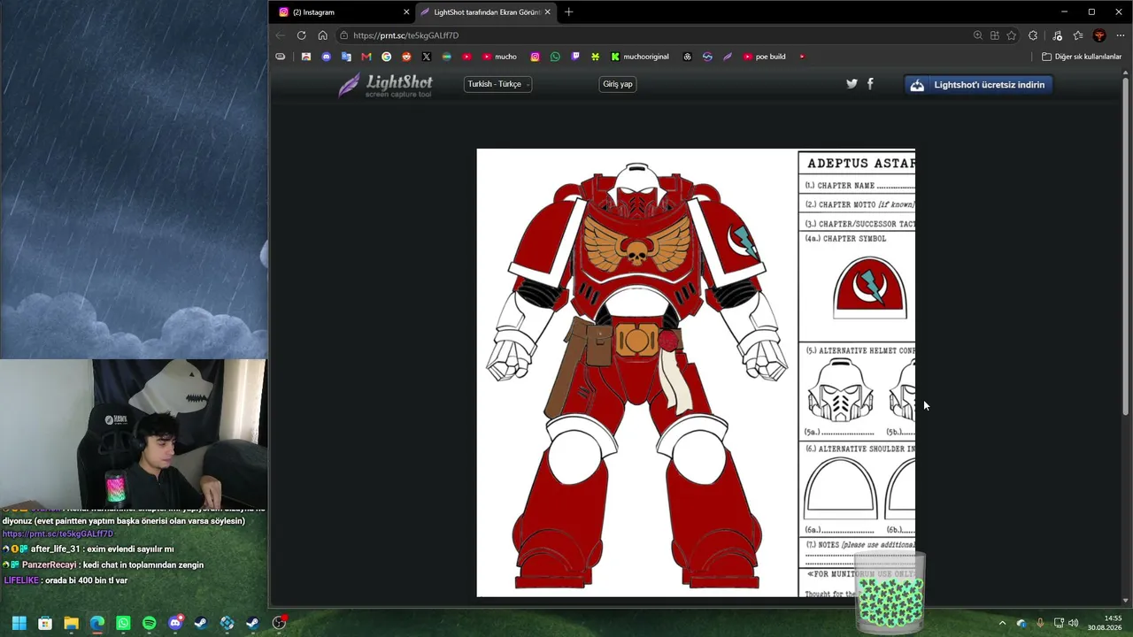Open the mucho YouTube bookmark
This screenshot has width=1133, height=637.
(x=499, y=57)
